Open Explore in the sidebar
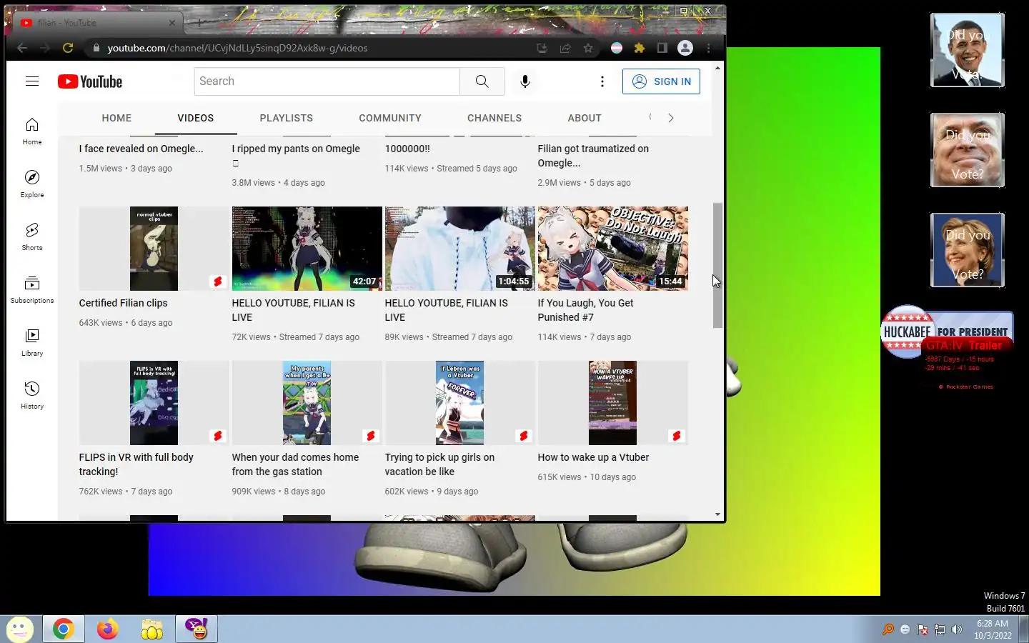This screenshot has width=1029, height=643. coord(32,184)
